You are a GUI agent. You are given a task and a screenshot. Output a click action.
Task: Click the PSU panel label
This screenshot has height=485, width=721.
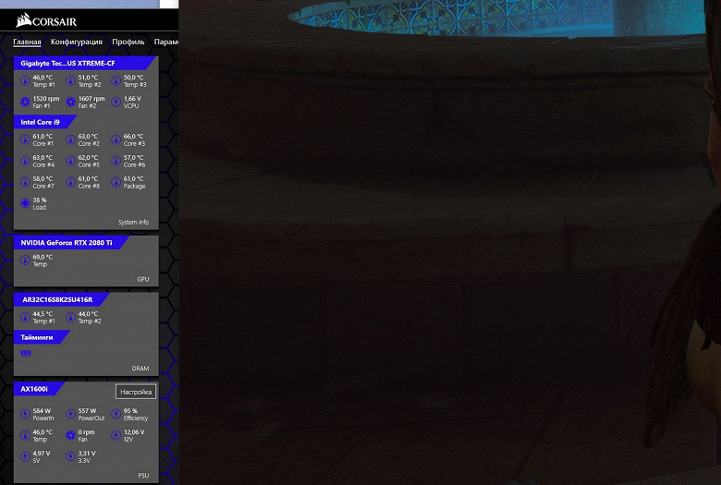tap(143, 476)
